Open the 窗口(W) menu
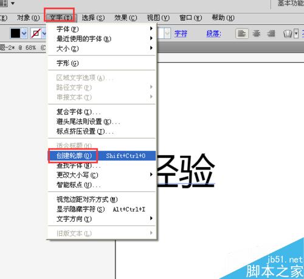This screenshot has height=279, width=304. pos(191,18)
